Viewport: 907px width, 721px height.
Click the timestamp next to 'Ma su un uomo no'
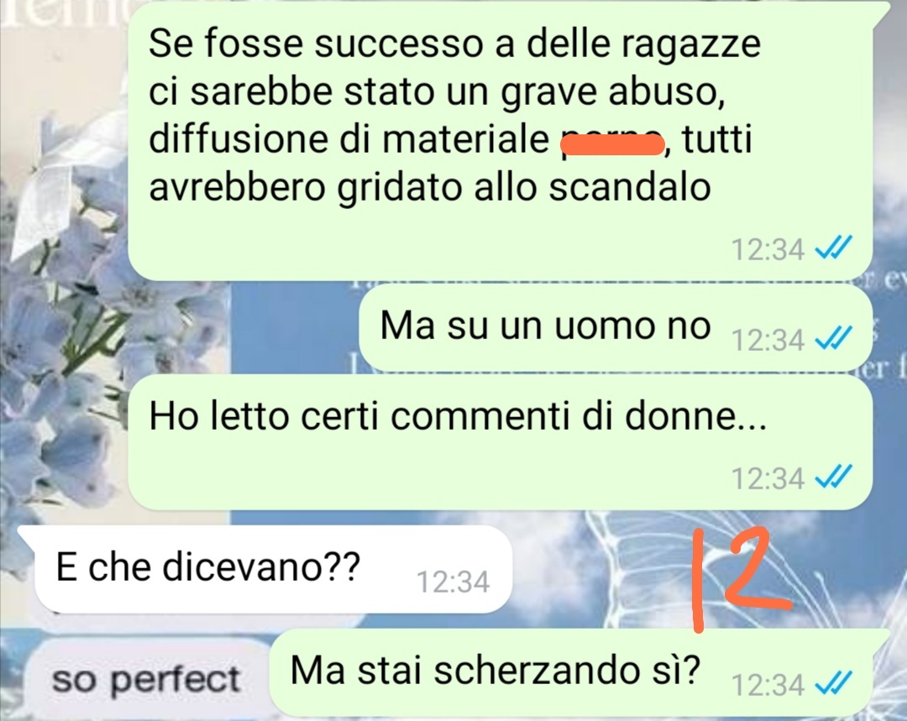point(768,340)
